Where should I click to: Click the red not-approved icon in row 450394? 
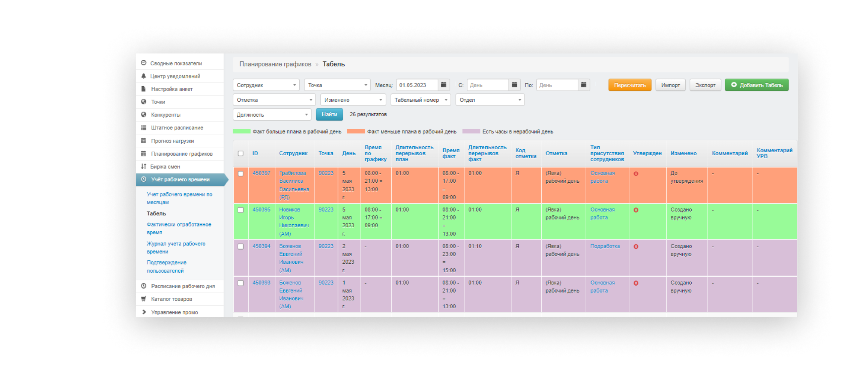(636, 247)
